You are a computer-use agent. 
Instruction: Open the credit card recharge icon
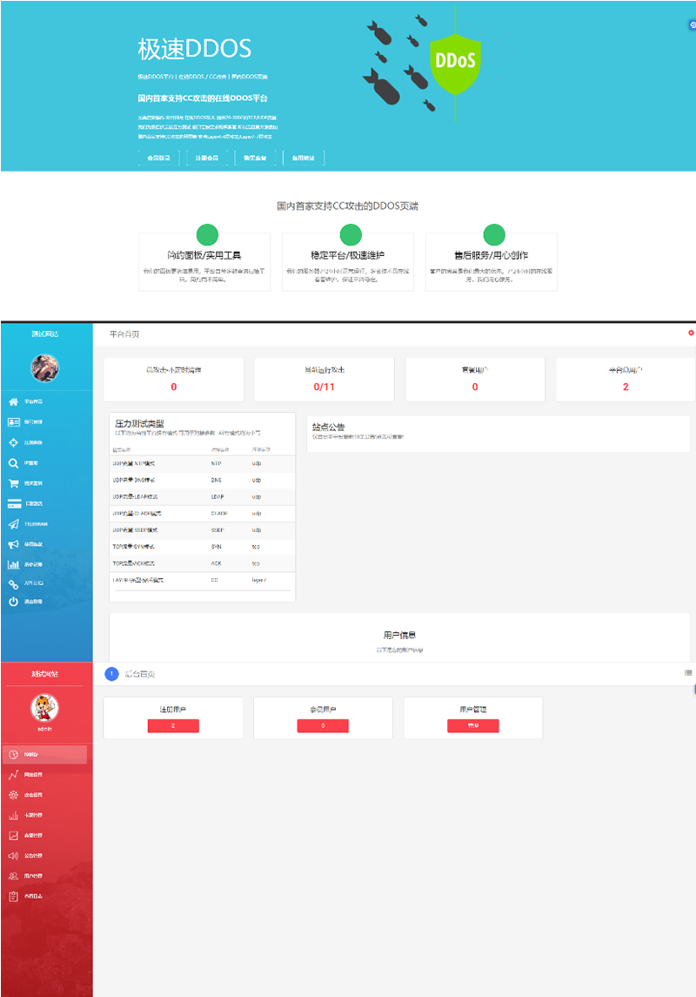(13, 503)
